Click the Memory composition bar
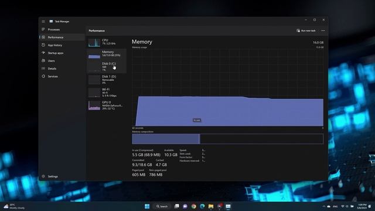The width and height of the screenshot is (375, 211). 227,139
